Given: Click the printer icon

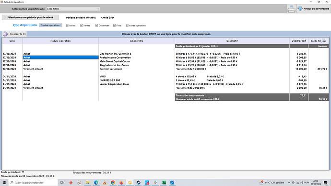Looking at the screenshot, I should click(291, 9).
